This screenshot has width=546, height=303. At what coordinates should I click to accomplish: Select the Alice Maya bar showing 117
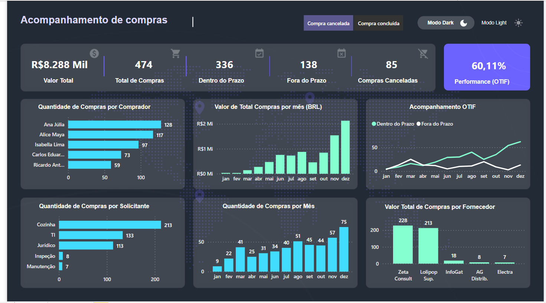pos(111,134)
